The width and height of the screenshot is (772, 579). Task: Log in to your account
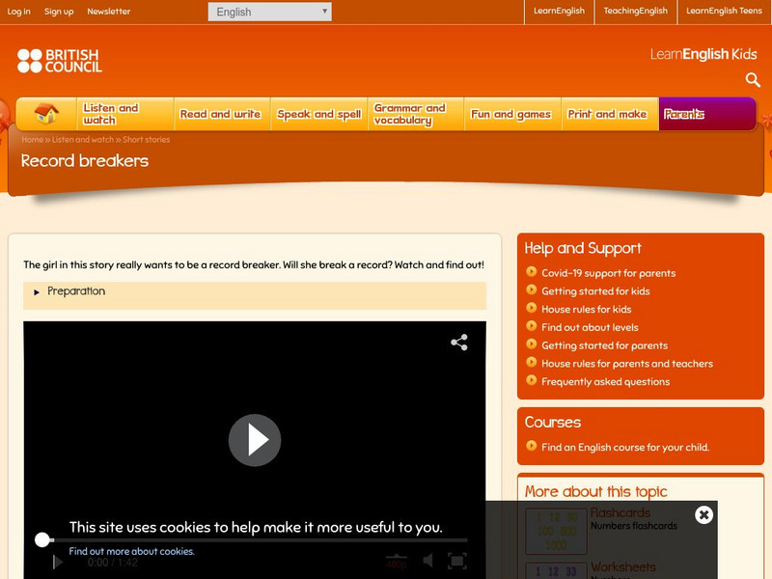point(21,12)
